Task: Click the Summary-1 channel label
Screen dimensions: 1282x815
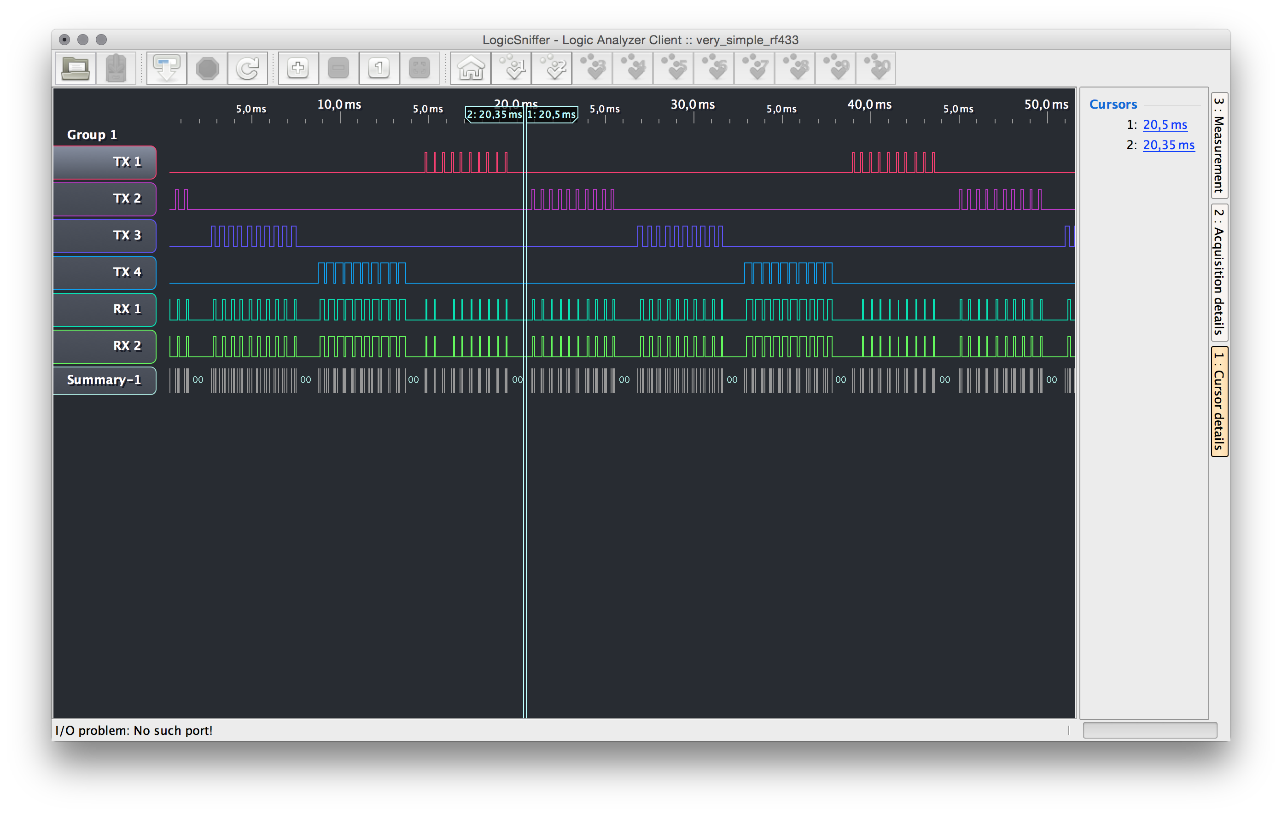Action: click(x=105, y=380)
